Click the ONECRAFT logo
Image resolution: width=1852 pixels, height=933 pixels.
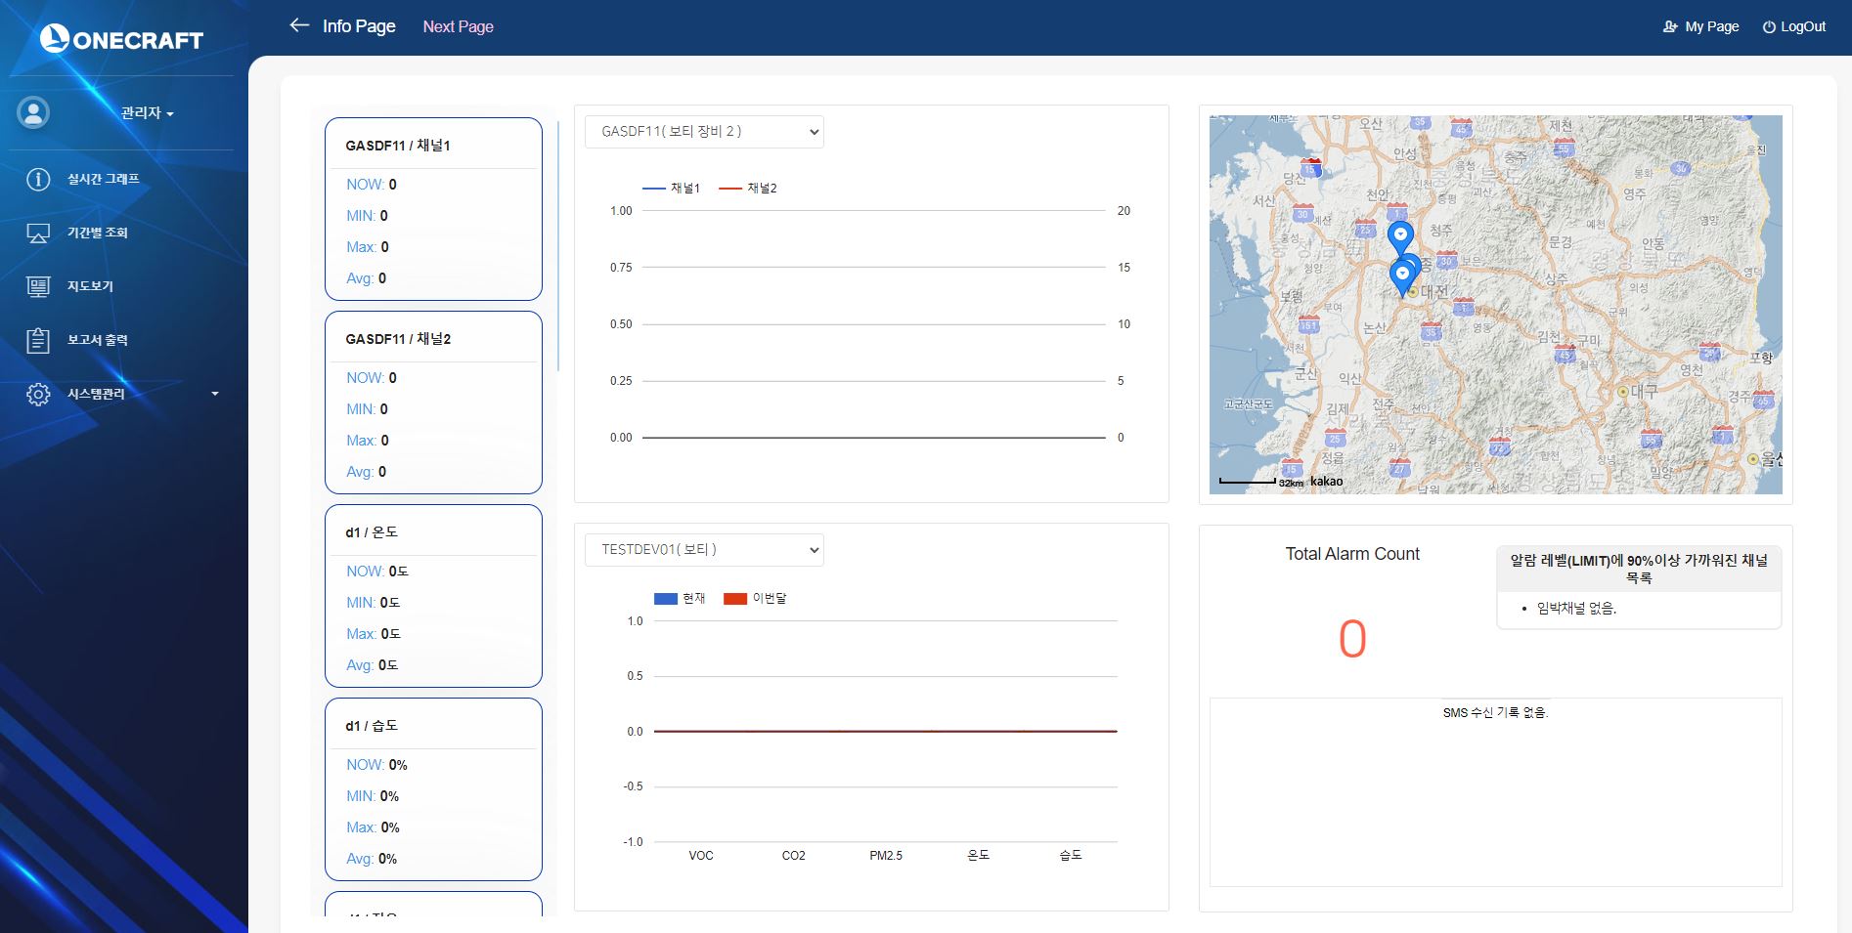121,39
